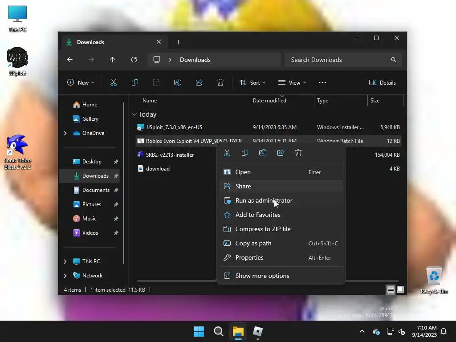Select the JJSploit_7.3.0_x86_en-US file
The height and width of the screenshot is (342, 456).
point(269,127)
